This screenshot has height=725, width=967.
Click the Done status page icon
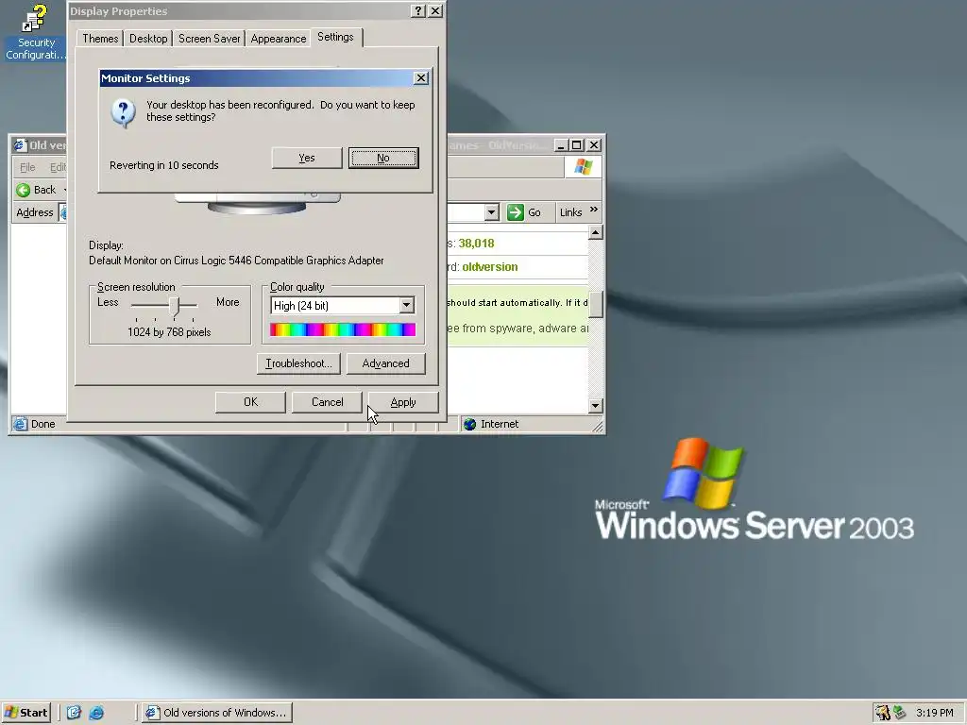coord(21,424)
